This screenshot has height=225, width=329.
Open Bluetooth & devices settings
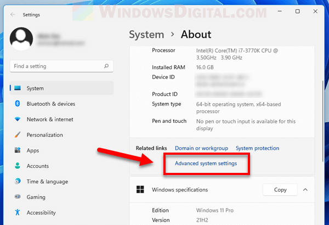51,104
